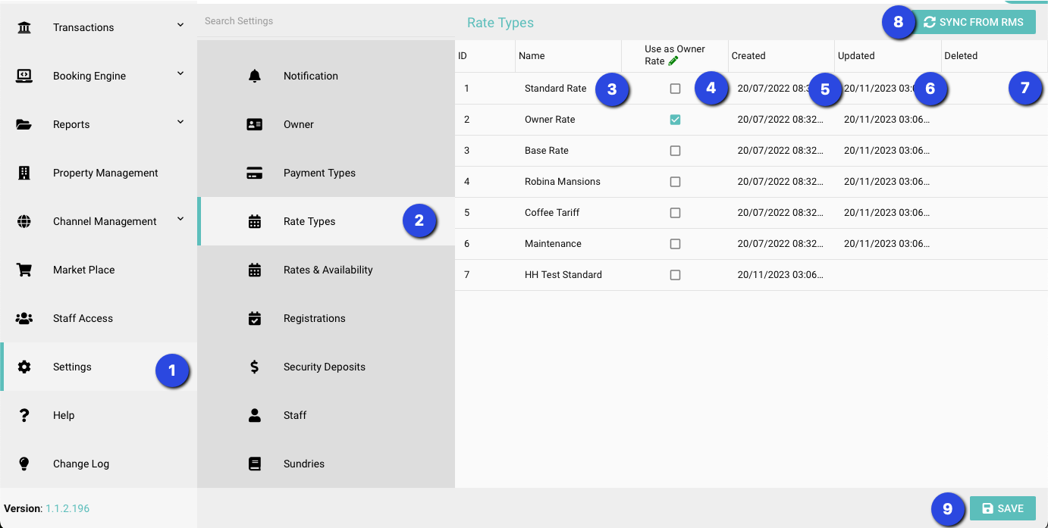This screenshot has width=1048, height=528.
Task: Save the rate type changes
Action: tap(1003, 508)
